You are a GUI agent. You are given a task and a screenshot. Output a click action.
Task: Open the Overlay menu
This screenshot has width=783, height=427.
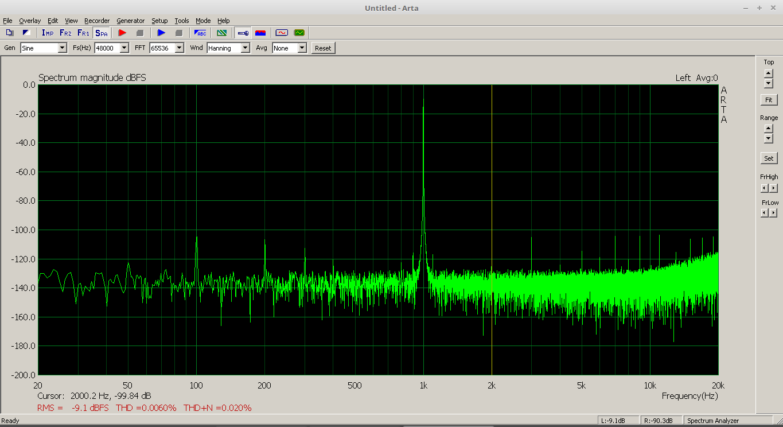30,21
